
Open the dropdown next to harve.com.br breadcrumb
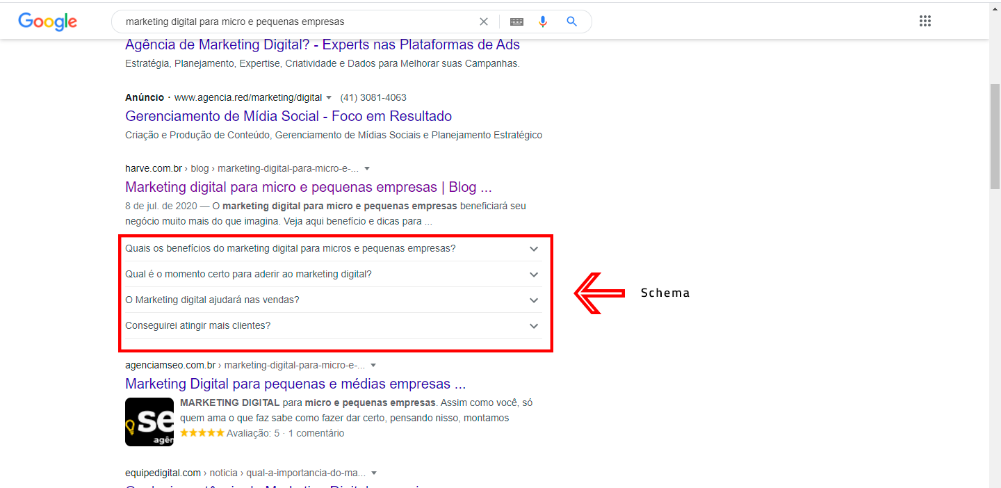(367, 168)
